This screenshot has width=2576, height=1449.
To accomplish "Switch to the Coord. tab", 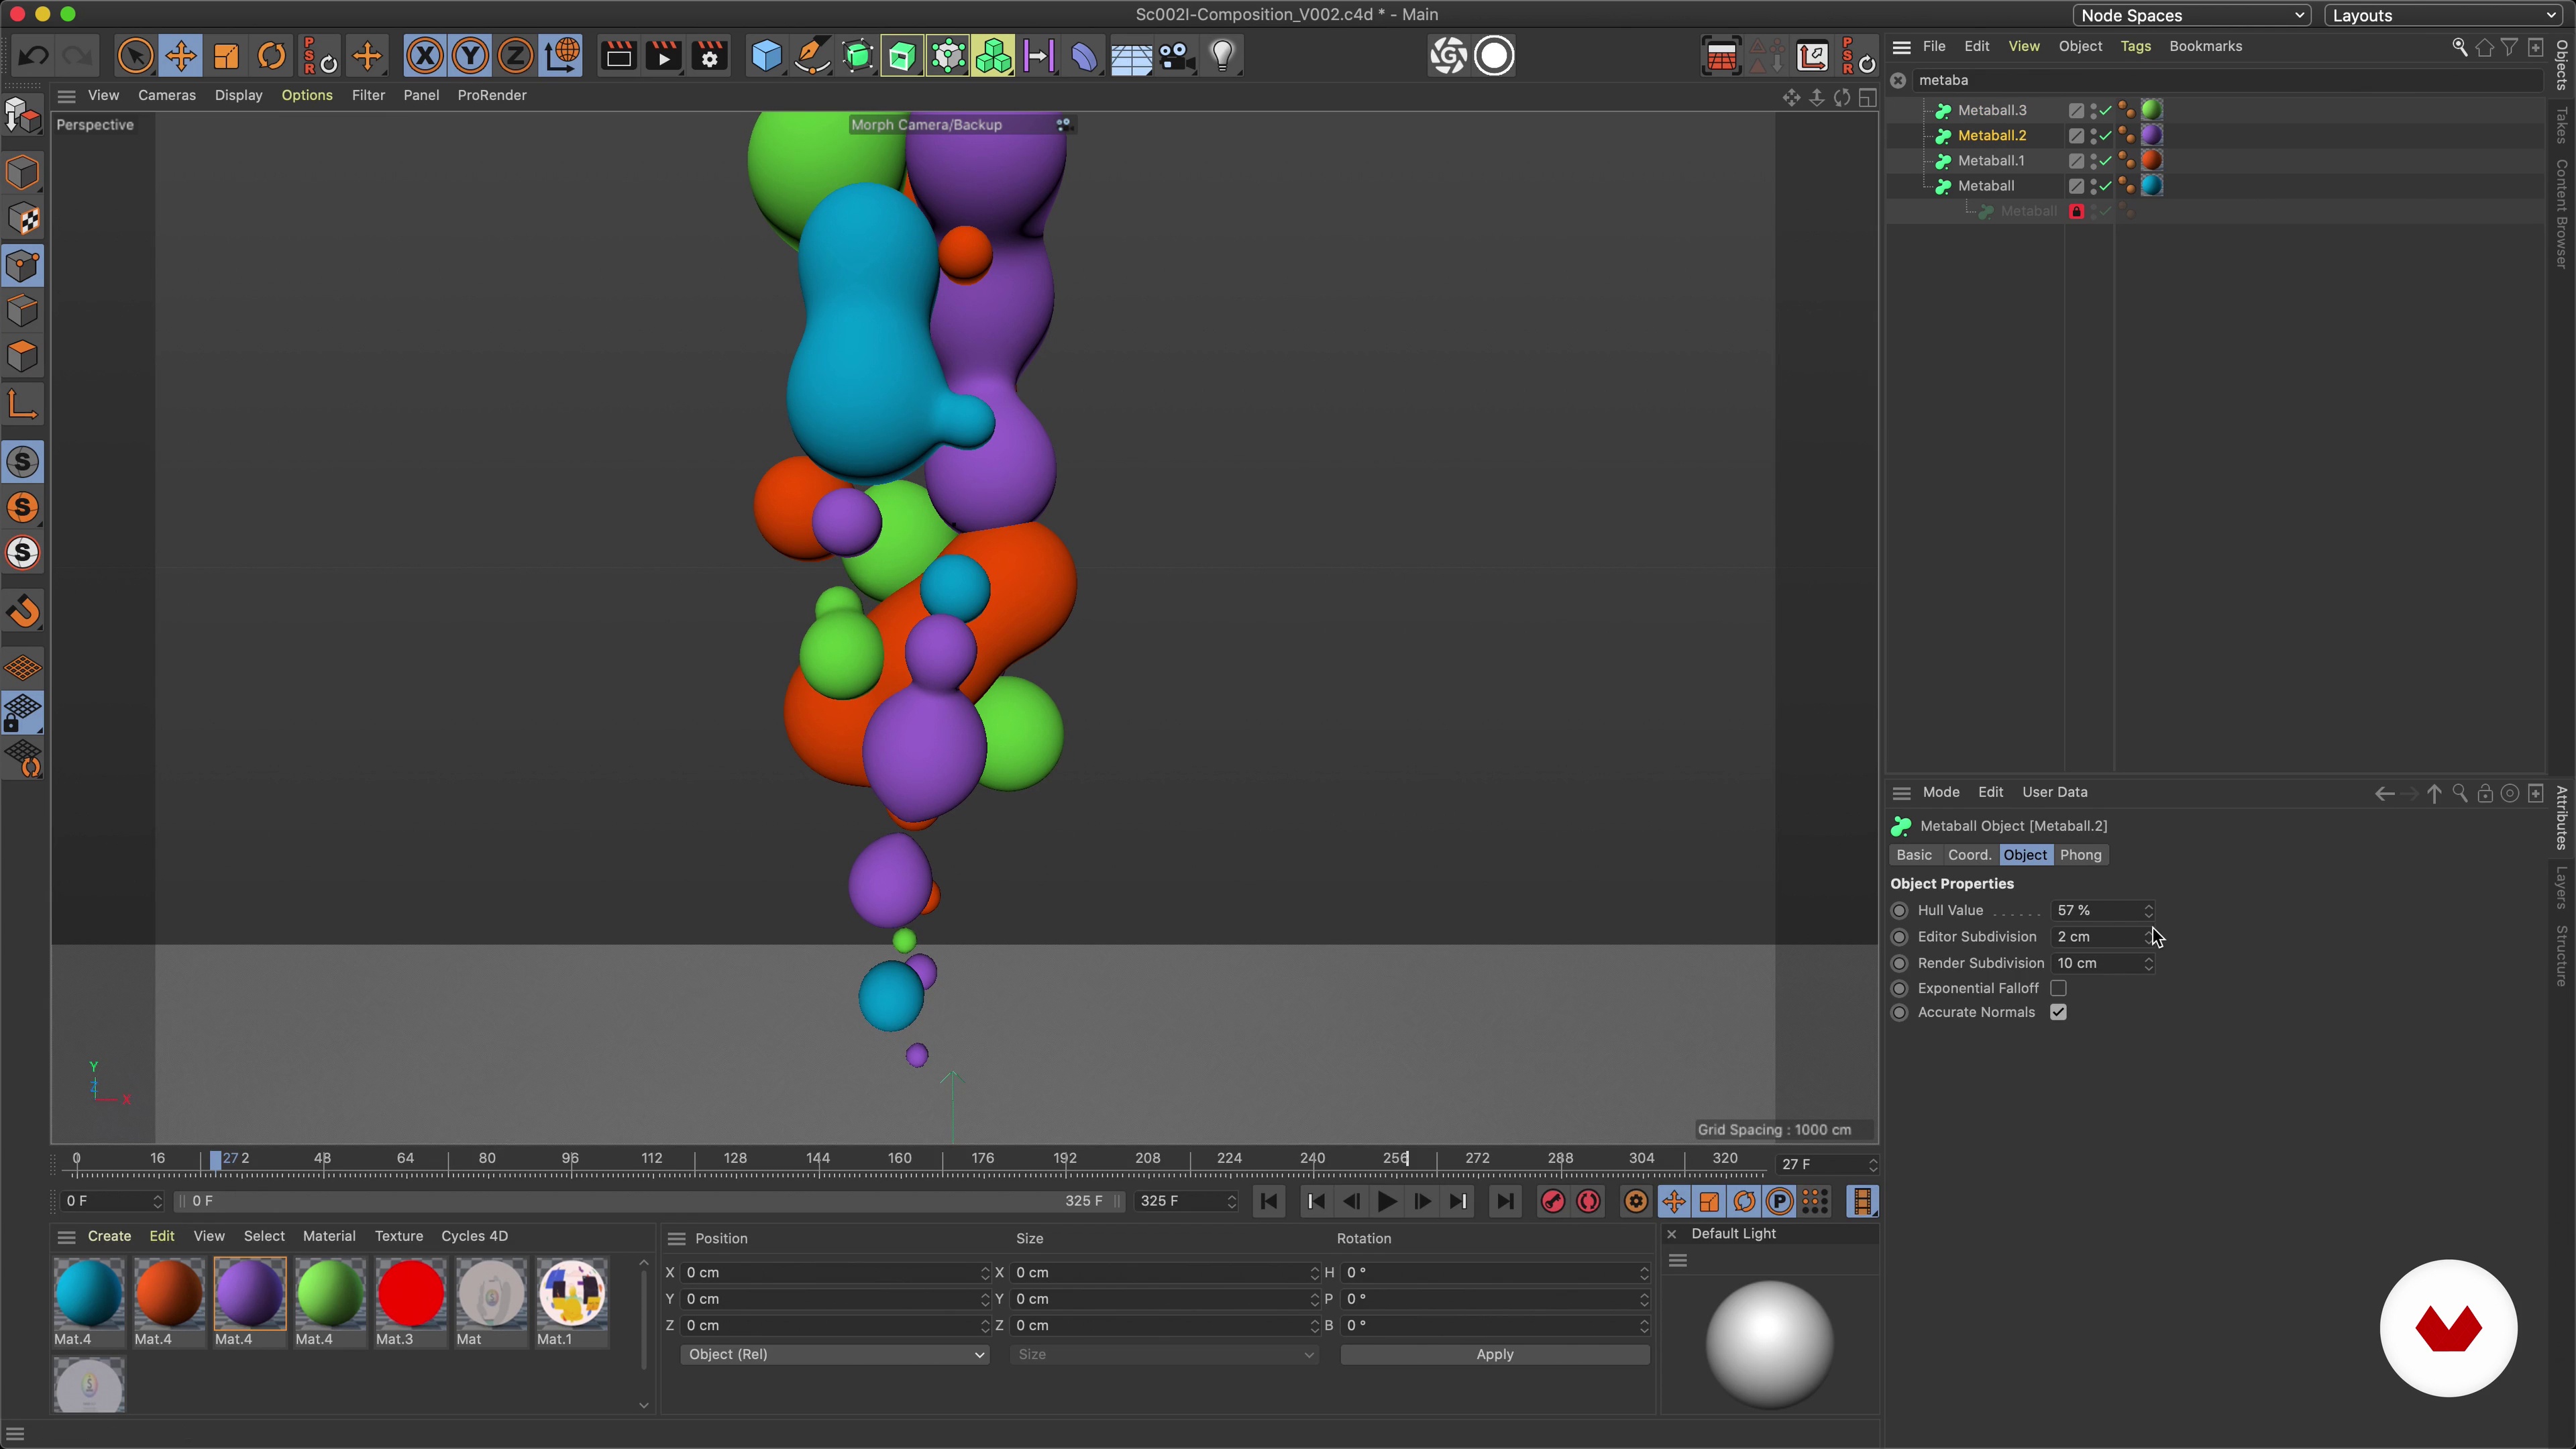I will 1969,855.
